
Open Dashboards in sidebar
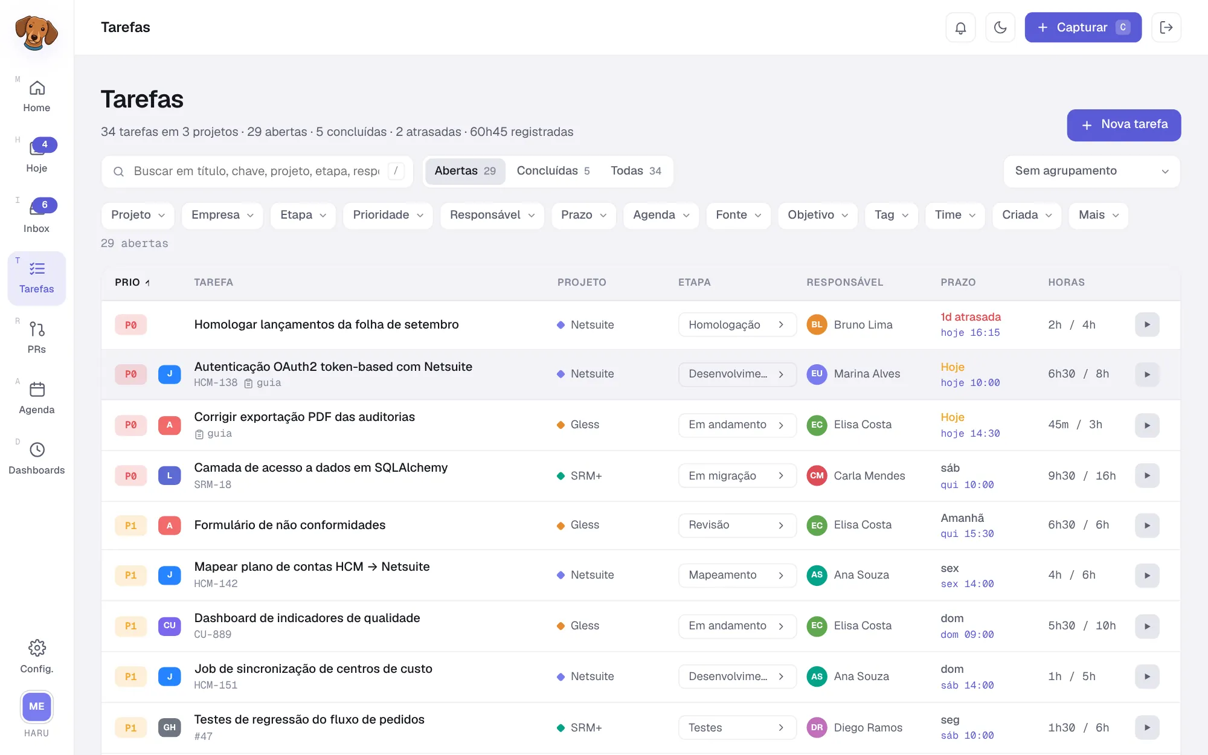[37, 459]
